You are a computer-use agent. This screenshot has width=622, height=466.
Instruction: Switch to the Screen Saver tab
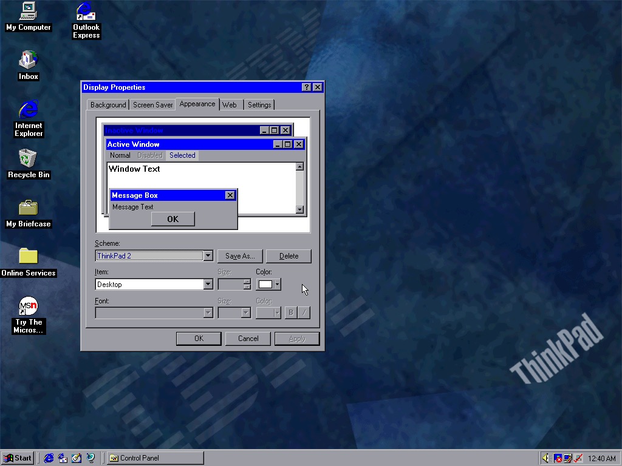click(x=152, y=105)
